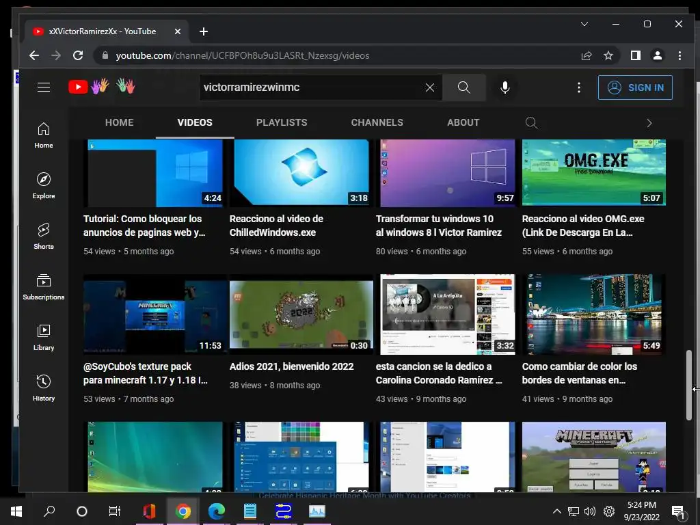
Task: Clear the search box with the X icon
Action: pyautogui.click(x=429, y=87)
